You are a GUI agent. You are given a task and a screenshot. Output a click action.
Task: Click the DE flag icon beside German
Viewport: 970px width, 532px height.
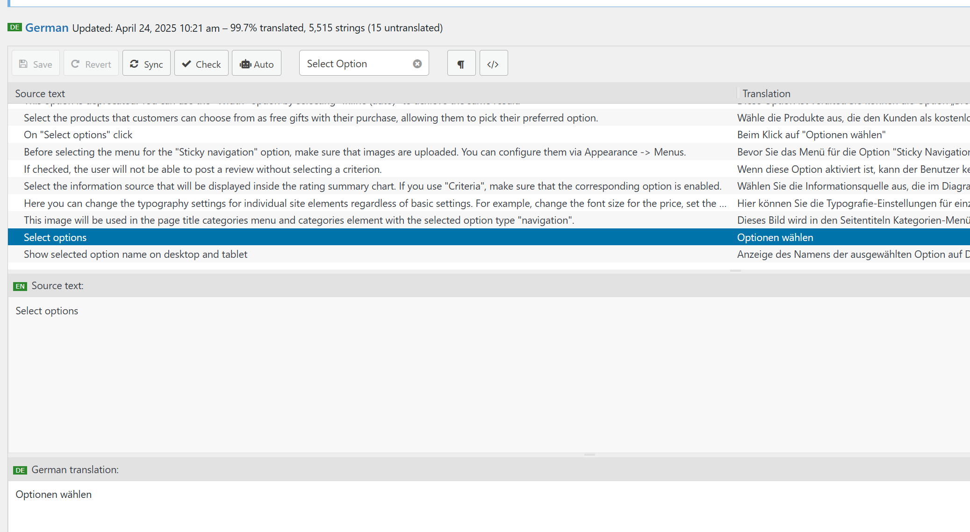(14, 27)
